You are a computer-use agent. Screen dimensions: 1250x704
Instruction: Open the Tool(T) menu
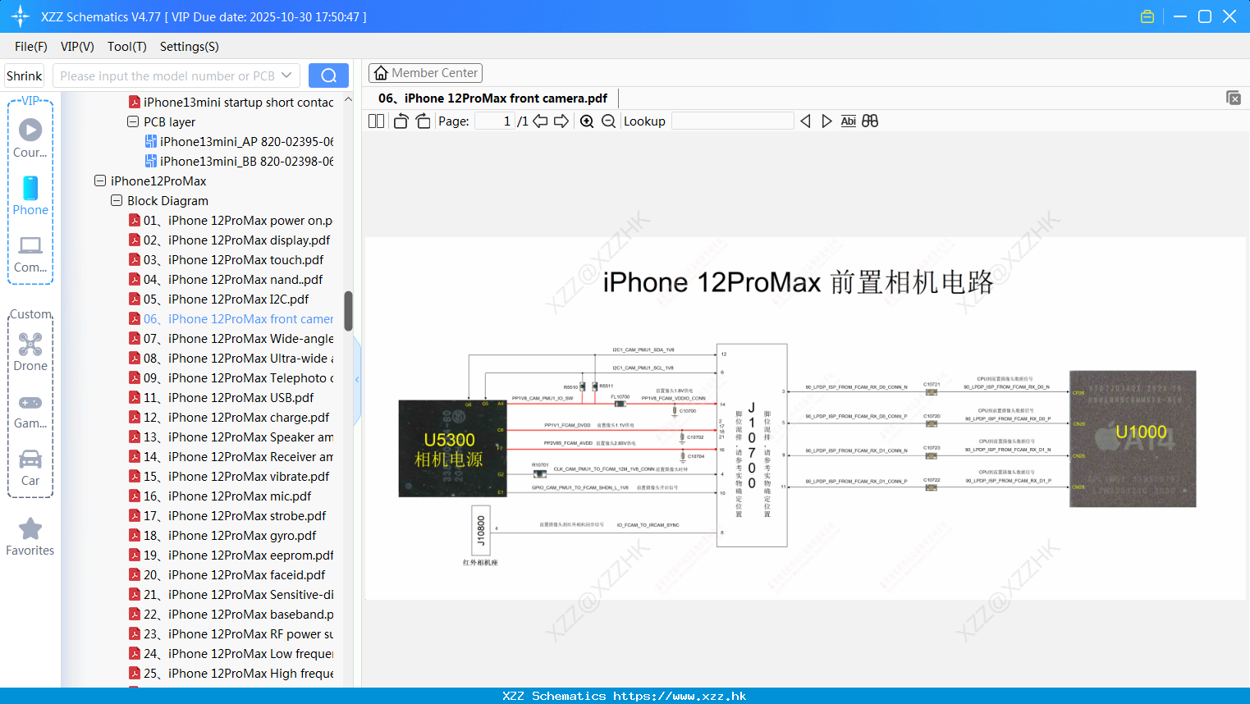pyautogui.click(x=127, y=47)
